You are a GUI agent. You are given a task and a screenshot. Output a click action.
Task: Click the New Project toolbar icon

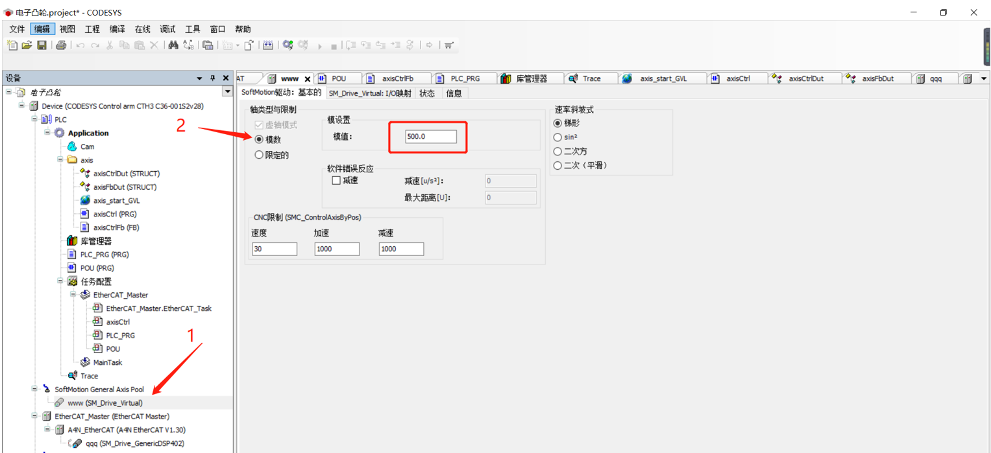[12, 45]
